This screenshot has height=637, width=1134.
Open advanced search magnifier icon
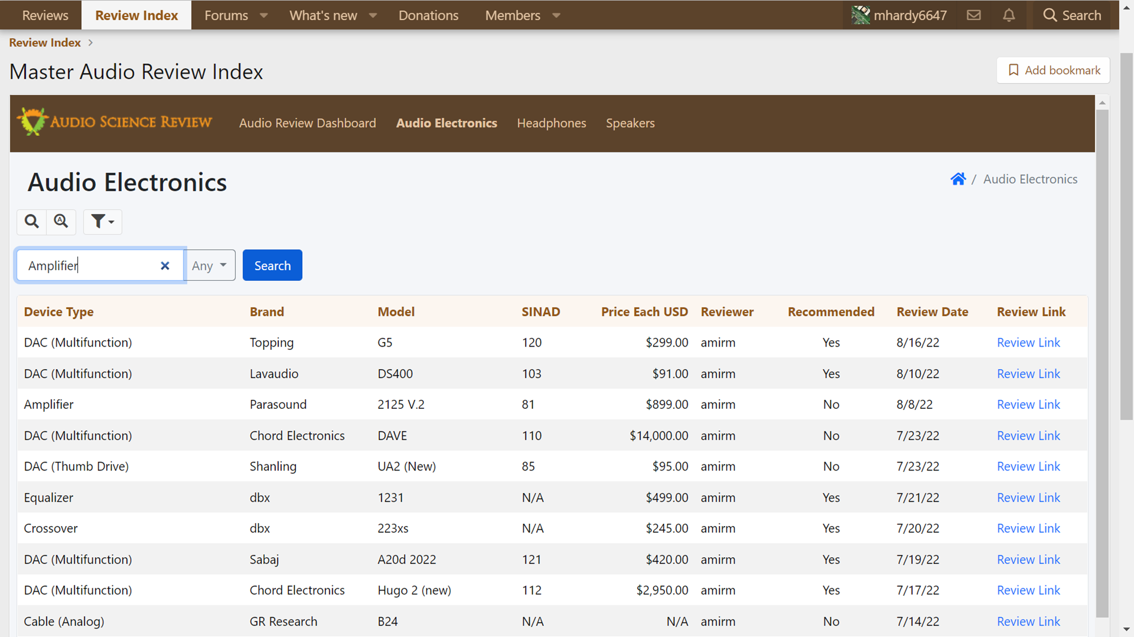(x=61, y=221)
